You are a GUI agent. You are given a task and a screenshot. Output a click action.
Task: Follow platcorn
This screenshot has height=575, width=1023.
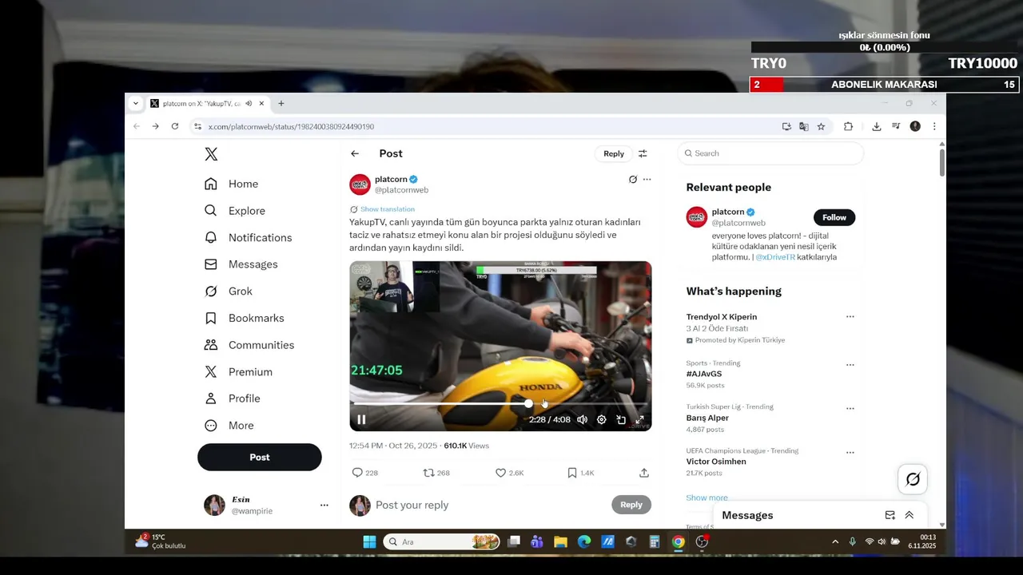click(834, 217)
